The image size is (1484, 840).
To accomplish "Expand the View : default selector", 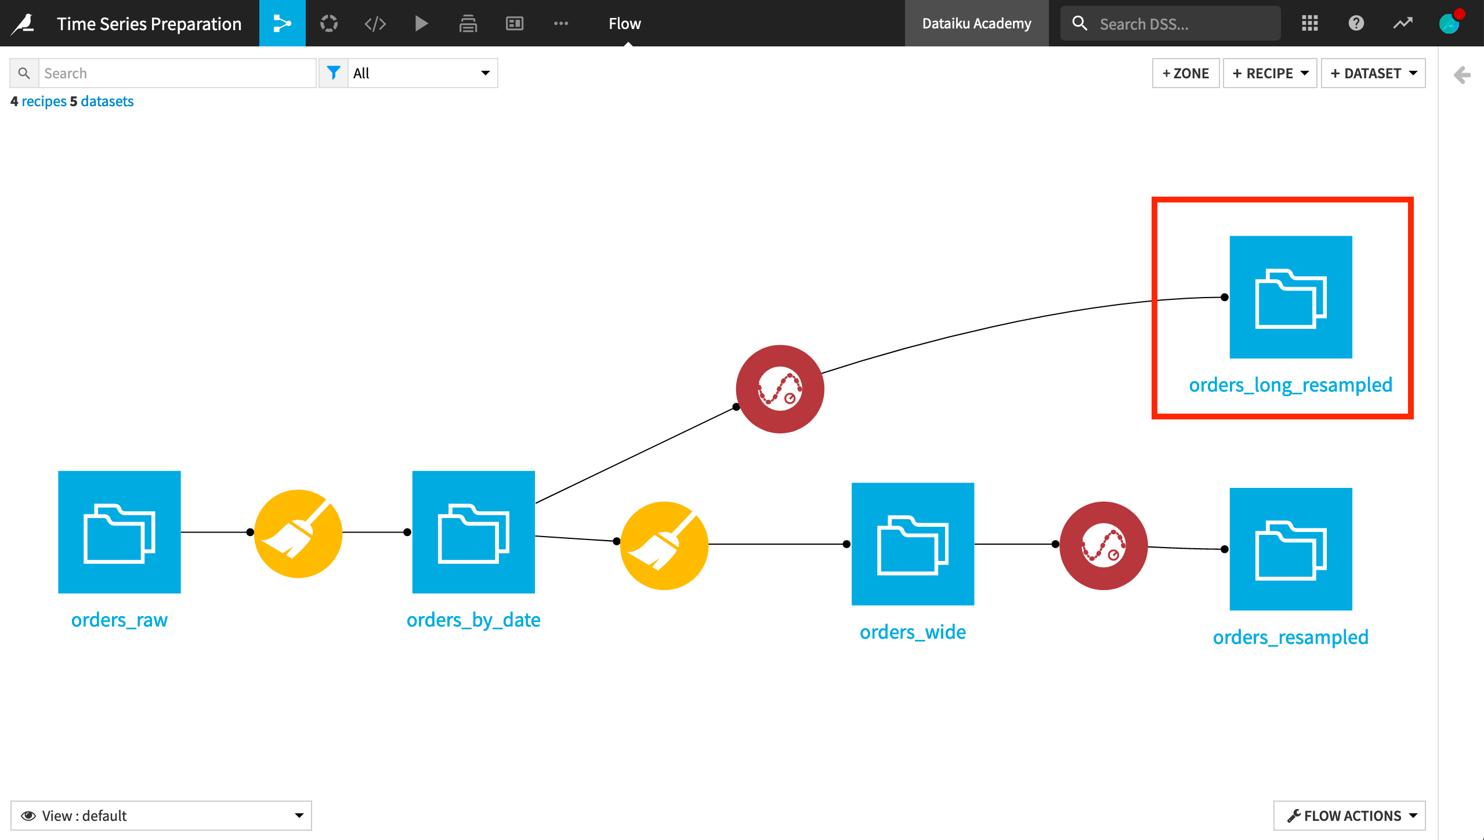I will point(162,815).
